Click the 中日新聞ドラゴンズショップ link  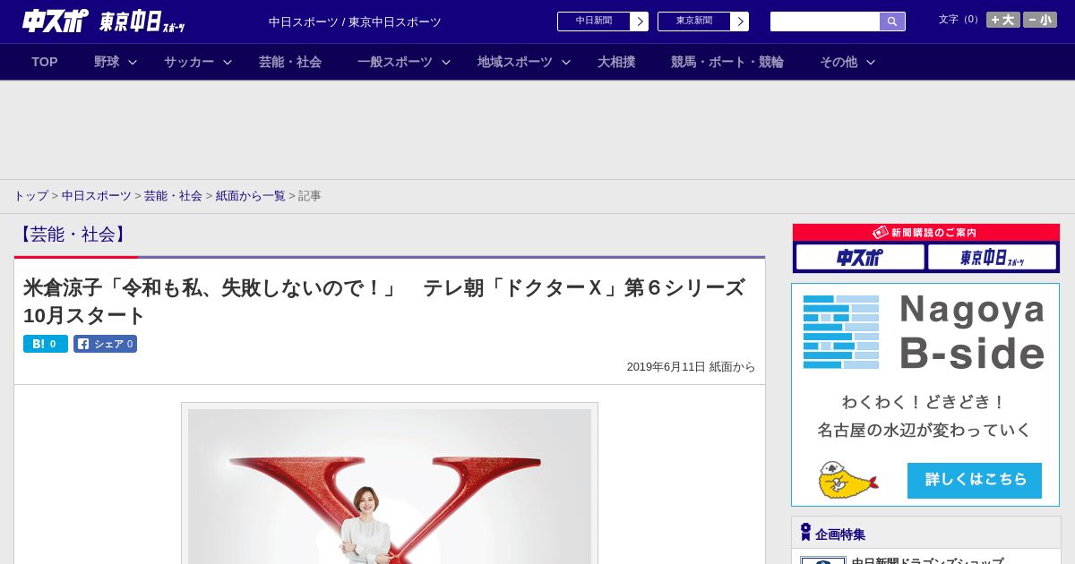pos(927,560)
